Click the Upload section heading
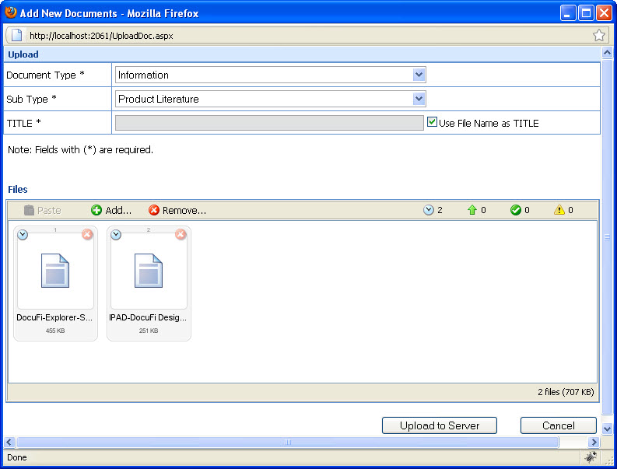This screenshot has width=617, height=469. click(x=23, y=54)
